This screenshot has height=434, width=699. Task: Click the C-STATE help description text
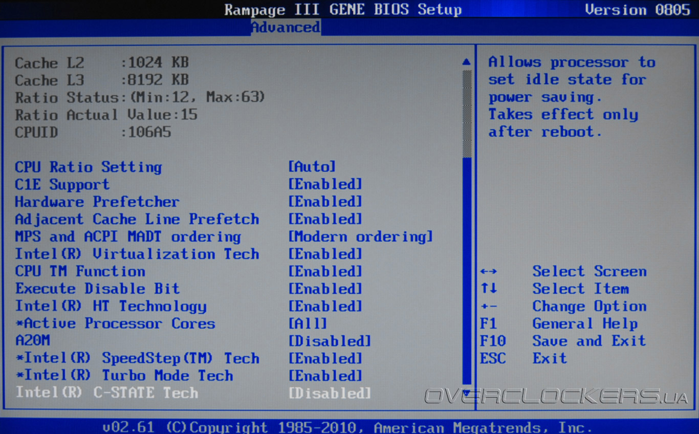click(x=572, y=97)
